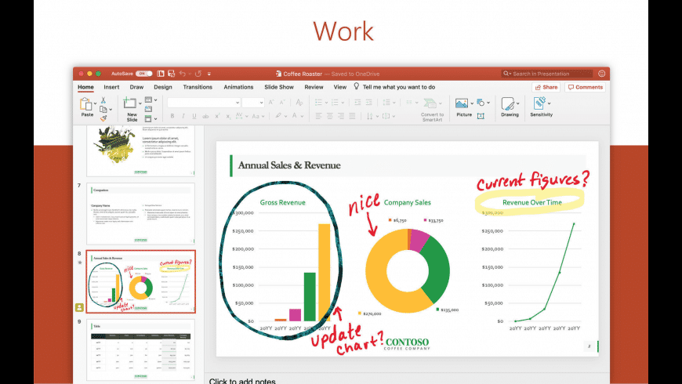
Task: Switch to the Draw tab
Action: point(136,87)
